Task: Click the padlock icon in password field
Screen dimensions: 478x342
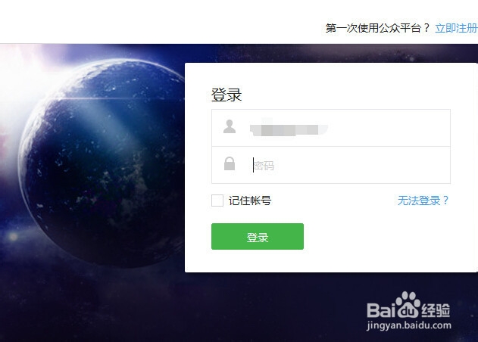Action: (230, 163)
